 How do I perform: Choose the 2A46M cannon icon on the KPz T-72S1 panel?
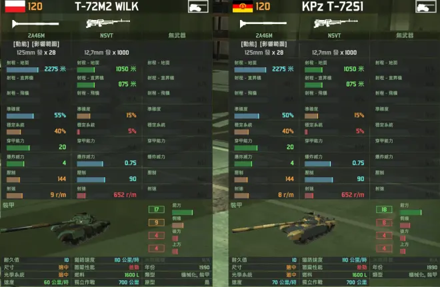pyautogui.click(x=263, y=24)
